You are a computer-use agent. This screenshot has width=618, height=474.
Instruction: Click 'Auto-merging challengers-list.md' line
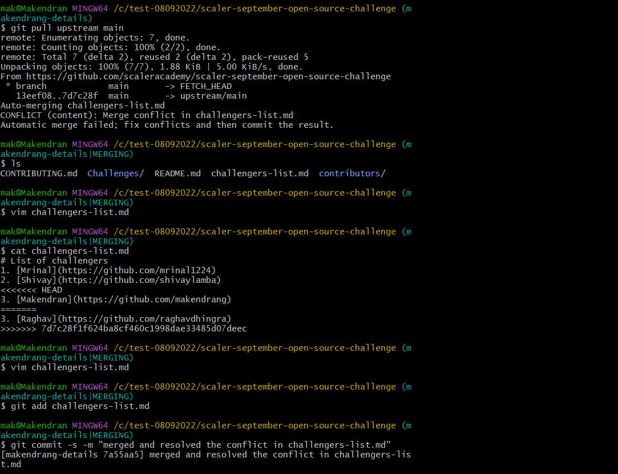83,106
